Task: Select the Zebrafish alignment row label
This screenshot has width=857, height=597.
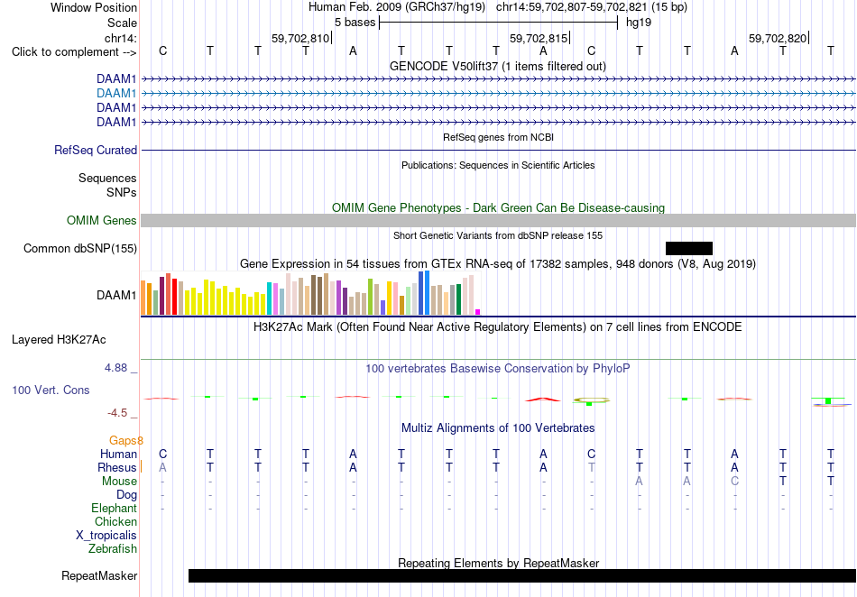Action: [113, 548]
